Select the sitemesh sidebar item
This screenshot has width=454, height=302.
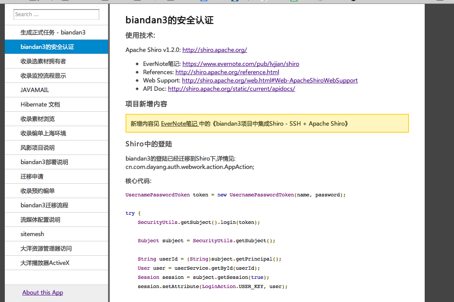[32, 234]
